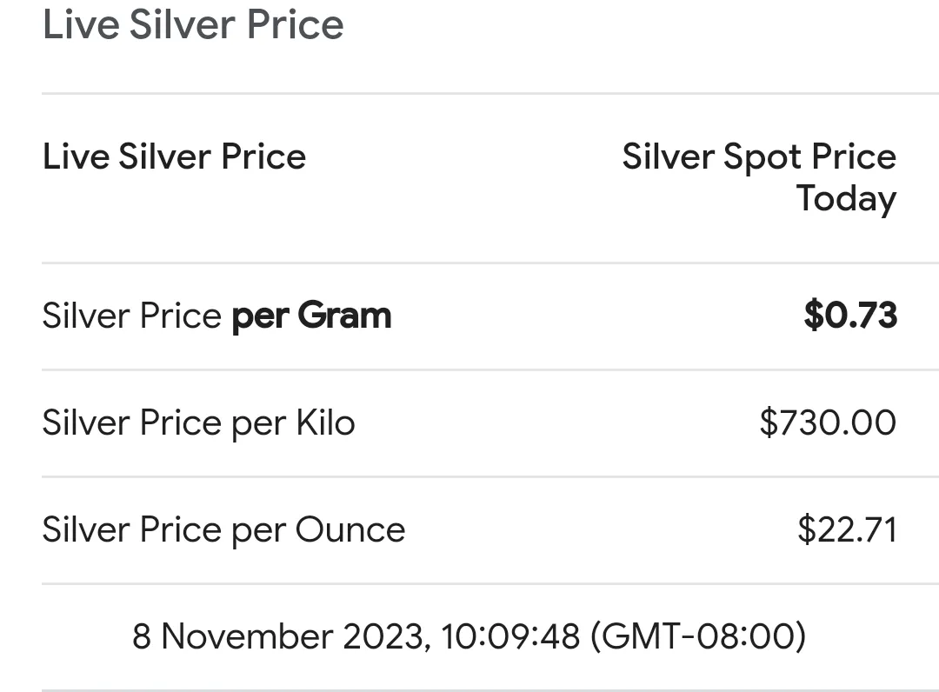This screenshot has height=692, width=939.
Task: Click the $0.73 per gram value
Action: point(849,316)
